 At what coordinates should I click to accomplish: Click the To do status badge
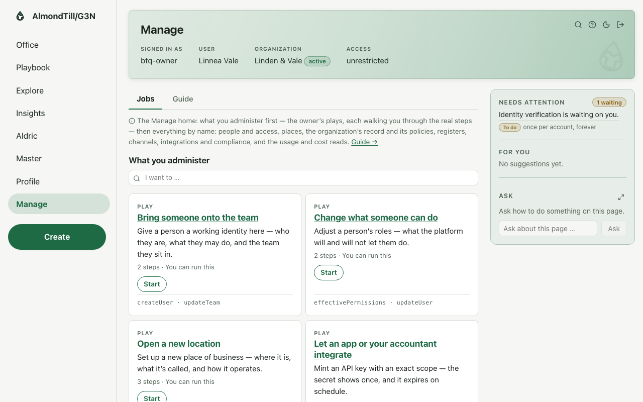510,127
